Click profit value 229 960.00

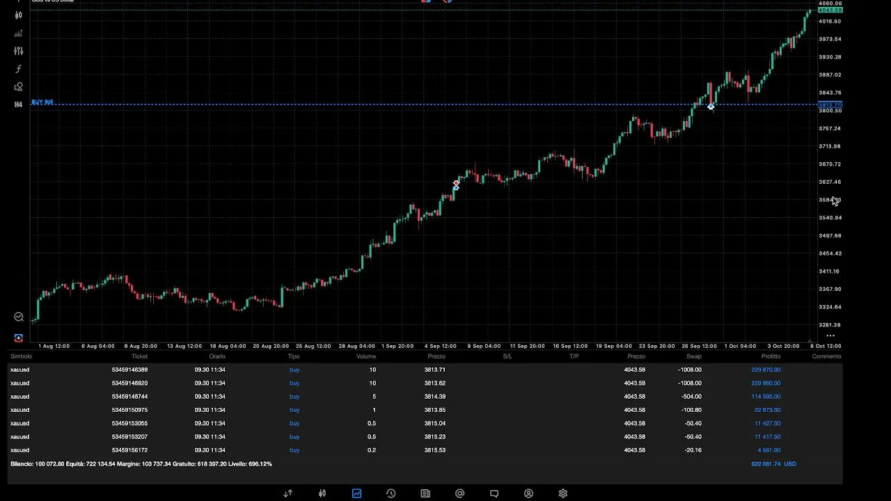coord(766,383)
